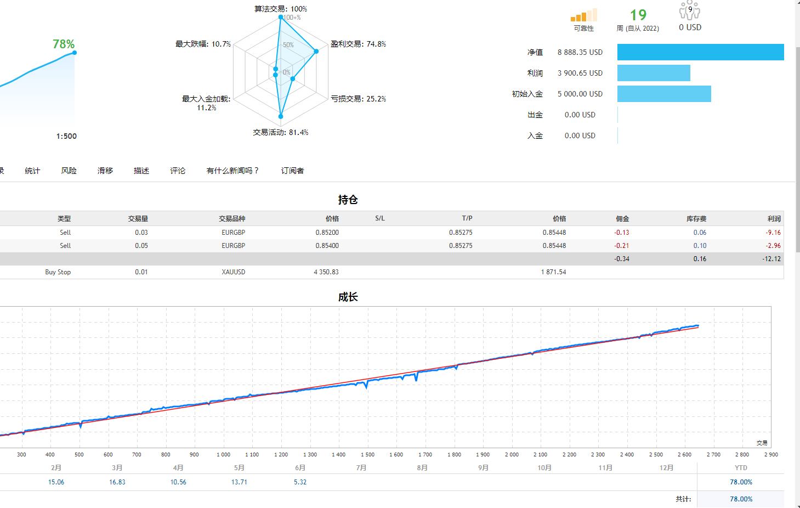800x508 pixels.
Task: Click the 0.85200 price cell
Action: [327, 233]
